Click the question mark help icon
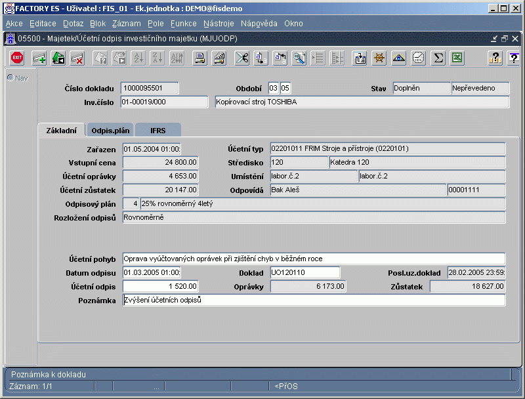The width and height of the screenshot is (525, 399). click(494, 58)
